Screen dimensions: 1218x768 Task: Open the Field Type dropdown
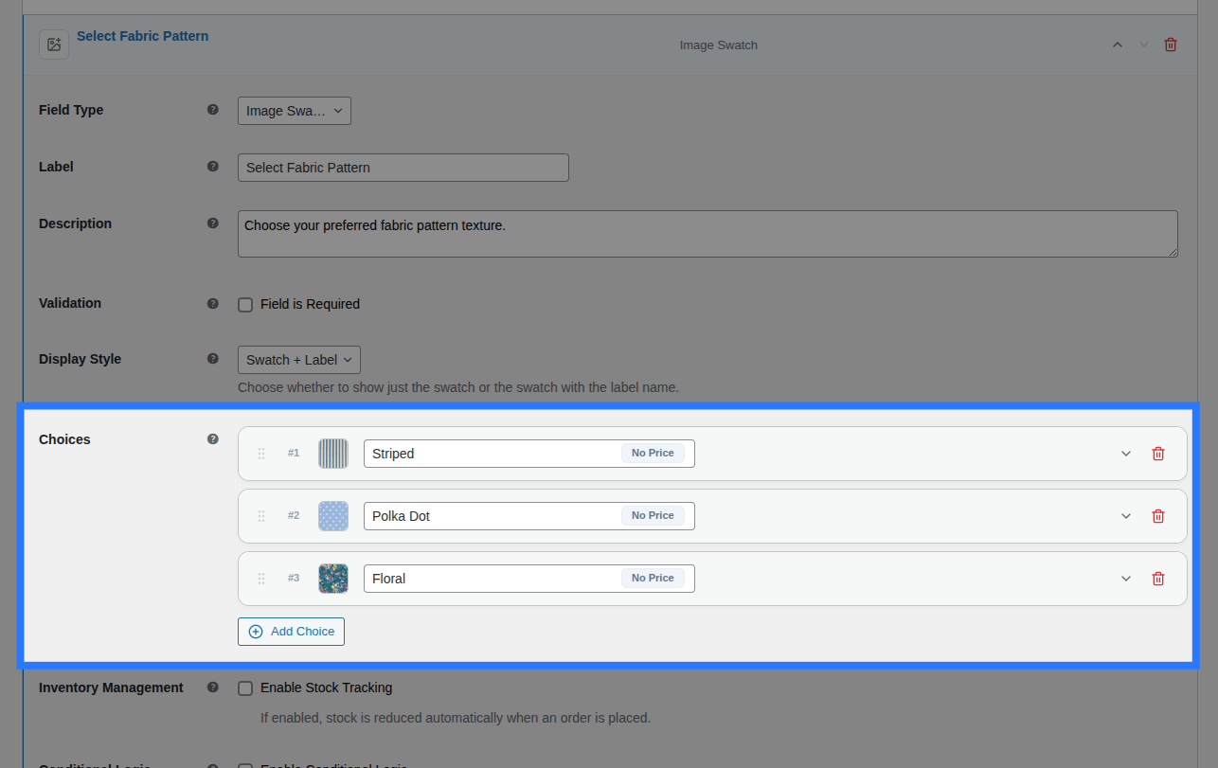pyautogui.click(x=295, y=111)
